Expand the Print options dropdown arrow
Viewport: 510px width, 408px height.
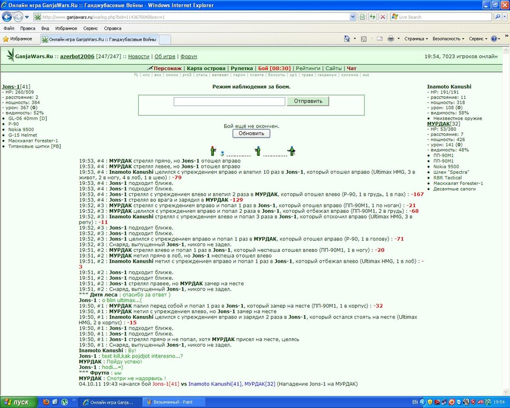pos(399,39)
